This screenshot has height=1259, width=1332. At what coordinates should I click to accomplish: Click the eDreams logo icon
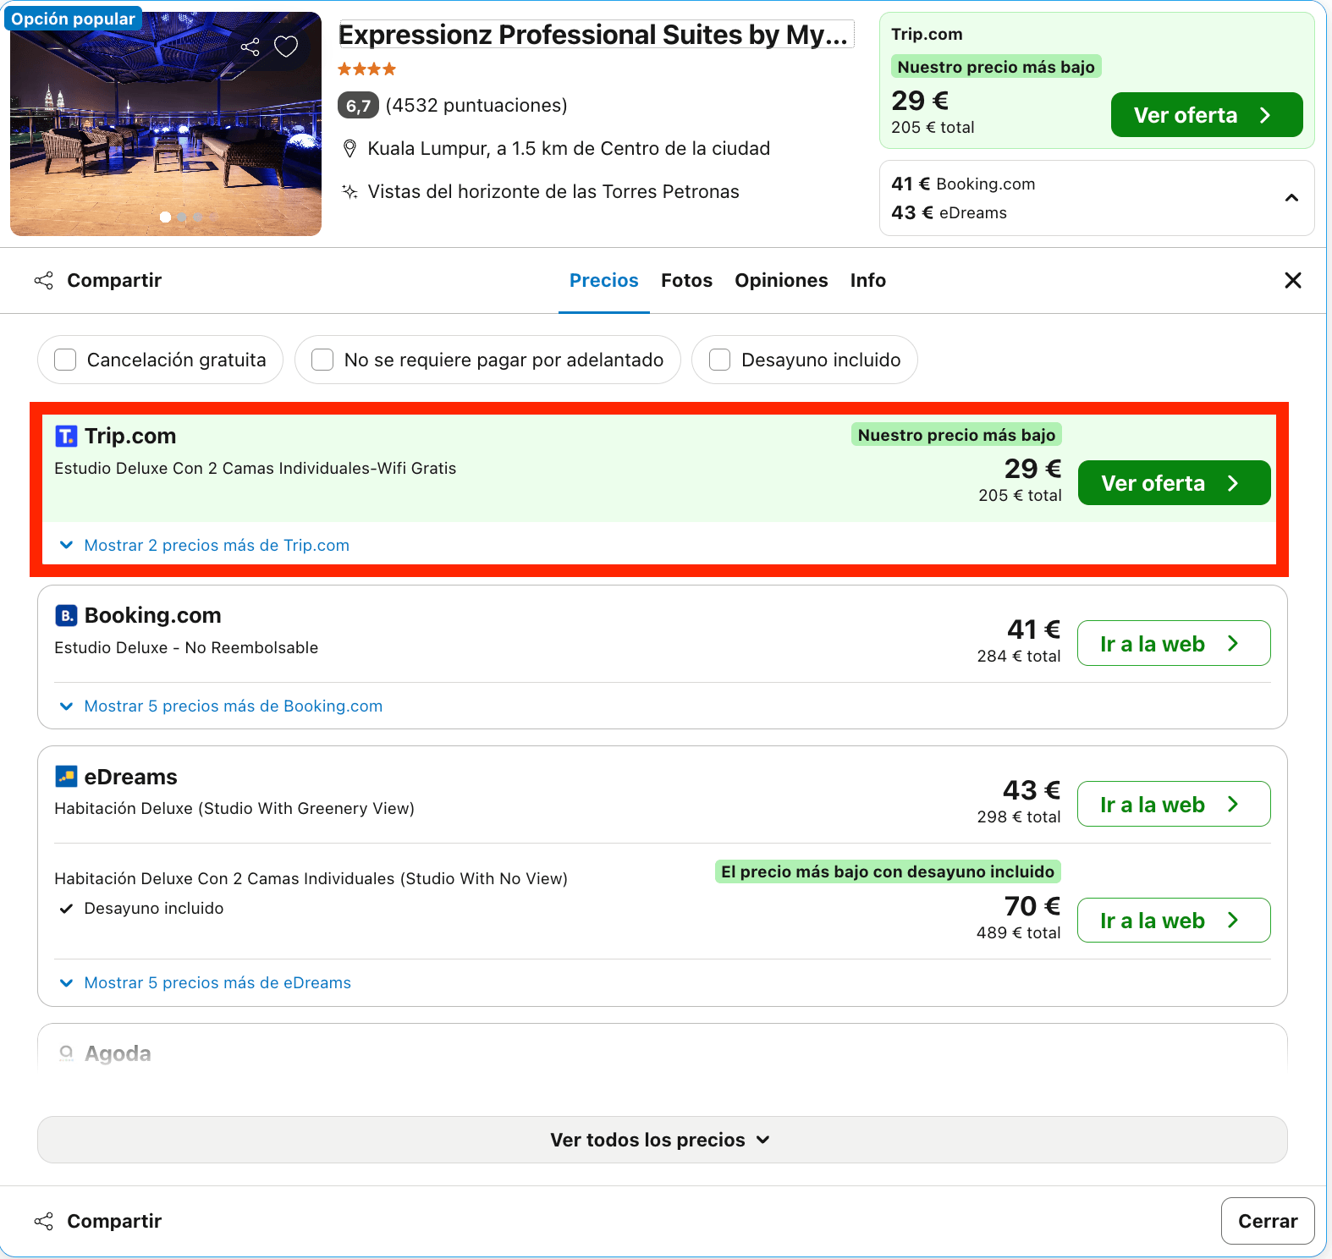(x=66, y=776)
